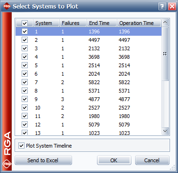178x173 pixels.
Task: Click system number 10 in System column
Action: [x=38, y=108]
